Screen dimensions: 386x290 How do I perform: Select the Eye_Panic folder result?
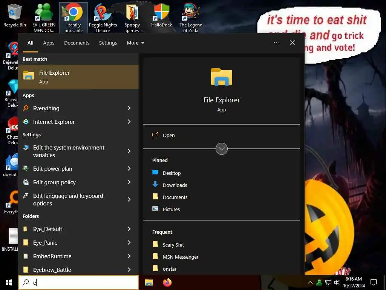pyautogui.click(x=78, y=243)
